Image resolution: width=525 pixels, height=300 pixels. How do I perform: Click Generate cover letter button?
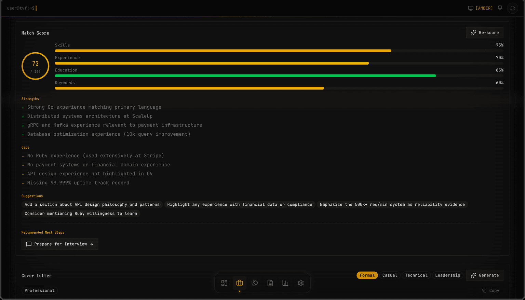[x=485, y=275]
